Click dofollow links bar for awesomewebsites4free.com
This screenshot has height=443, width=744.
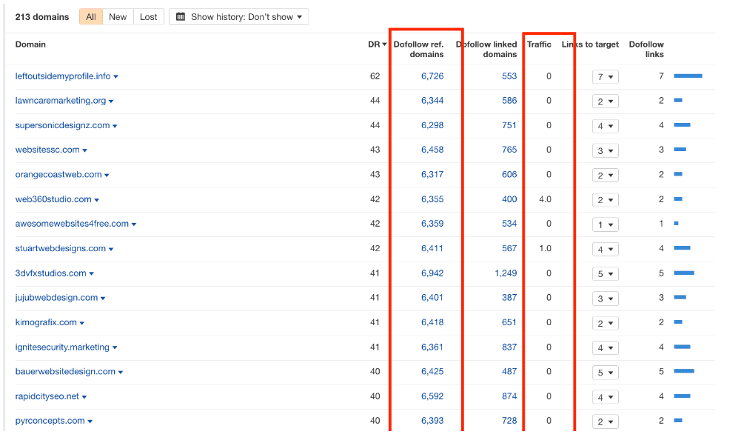click(x=676, y=223)
